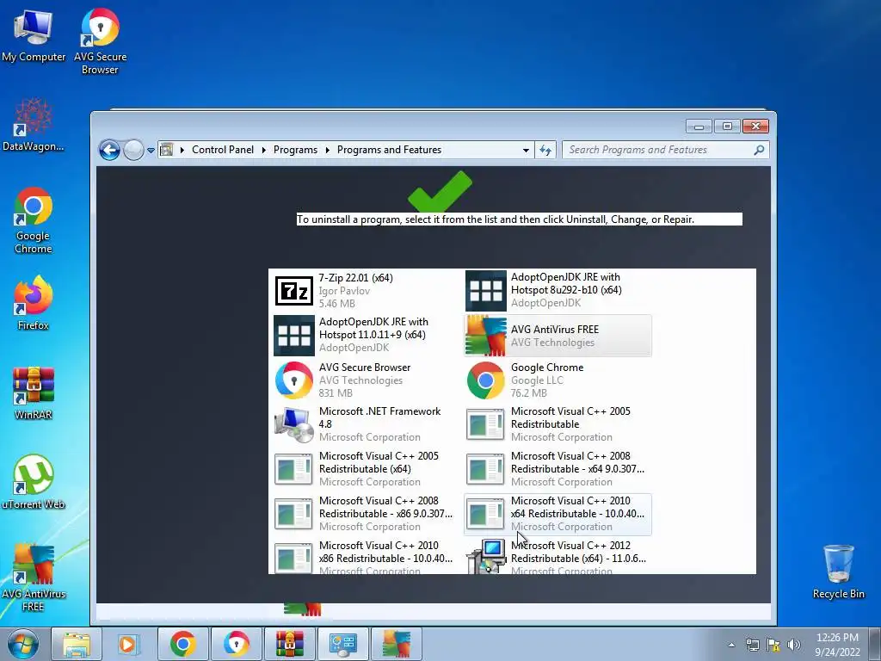
Task: Maximize the Programs and Features window
Action: coord(727,127)
